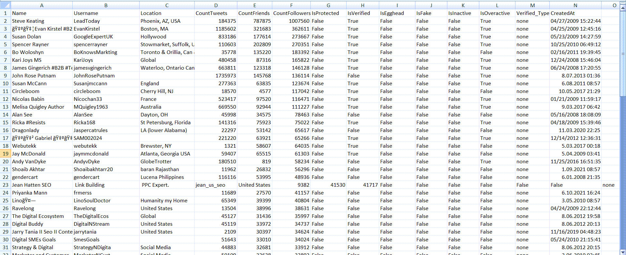Select row 23 header
The image size is (626, 255).
click(x=6, y=185)
